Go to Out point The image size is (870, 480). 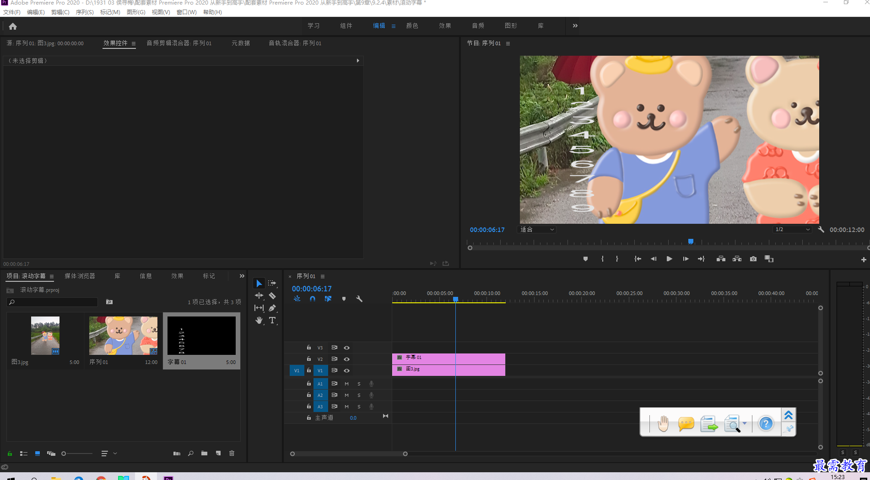click(x=701, y=259)
